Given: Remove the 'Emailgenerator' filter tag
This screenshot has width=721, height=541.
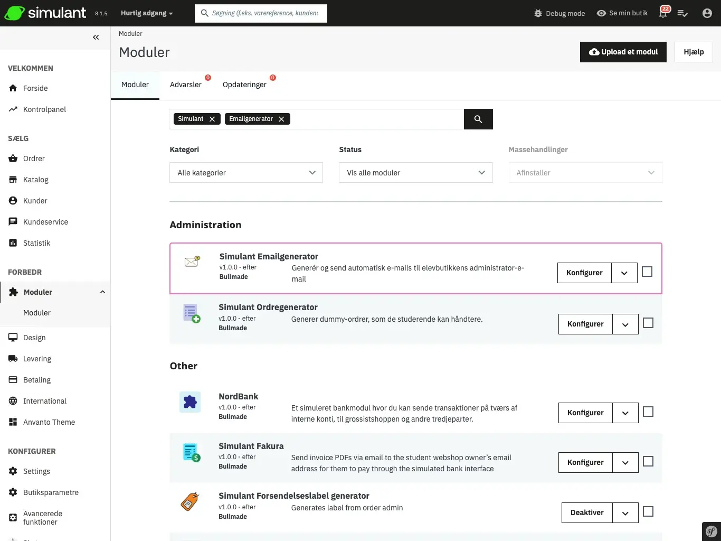Looking at the screenshot, I should pyautogui.click(x=281, y=119).
